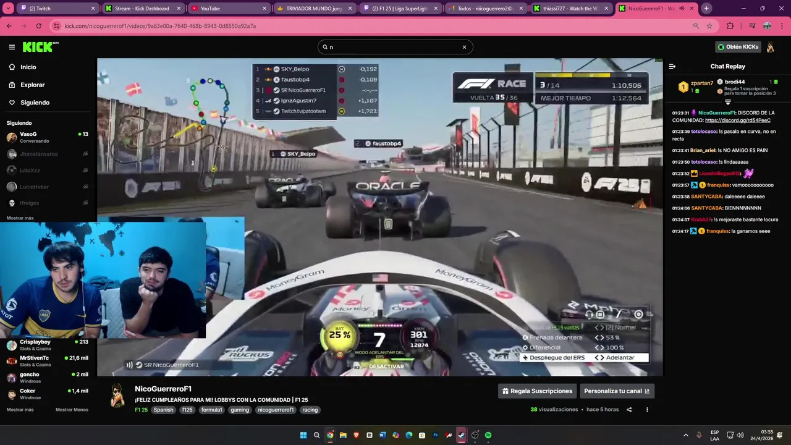Open NicoGuerreroF1 streamer avatar

tap(117, 396)
